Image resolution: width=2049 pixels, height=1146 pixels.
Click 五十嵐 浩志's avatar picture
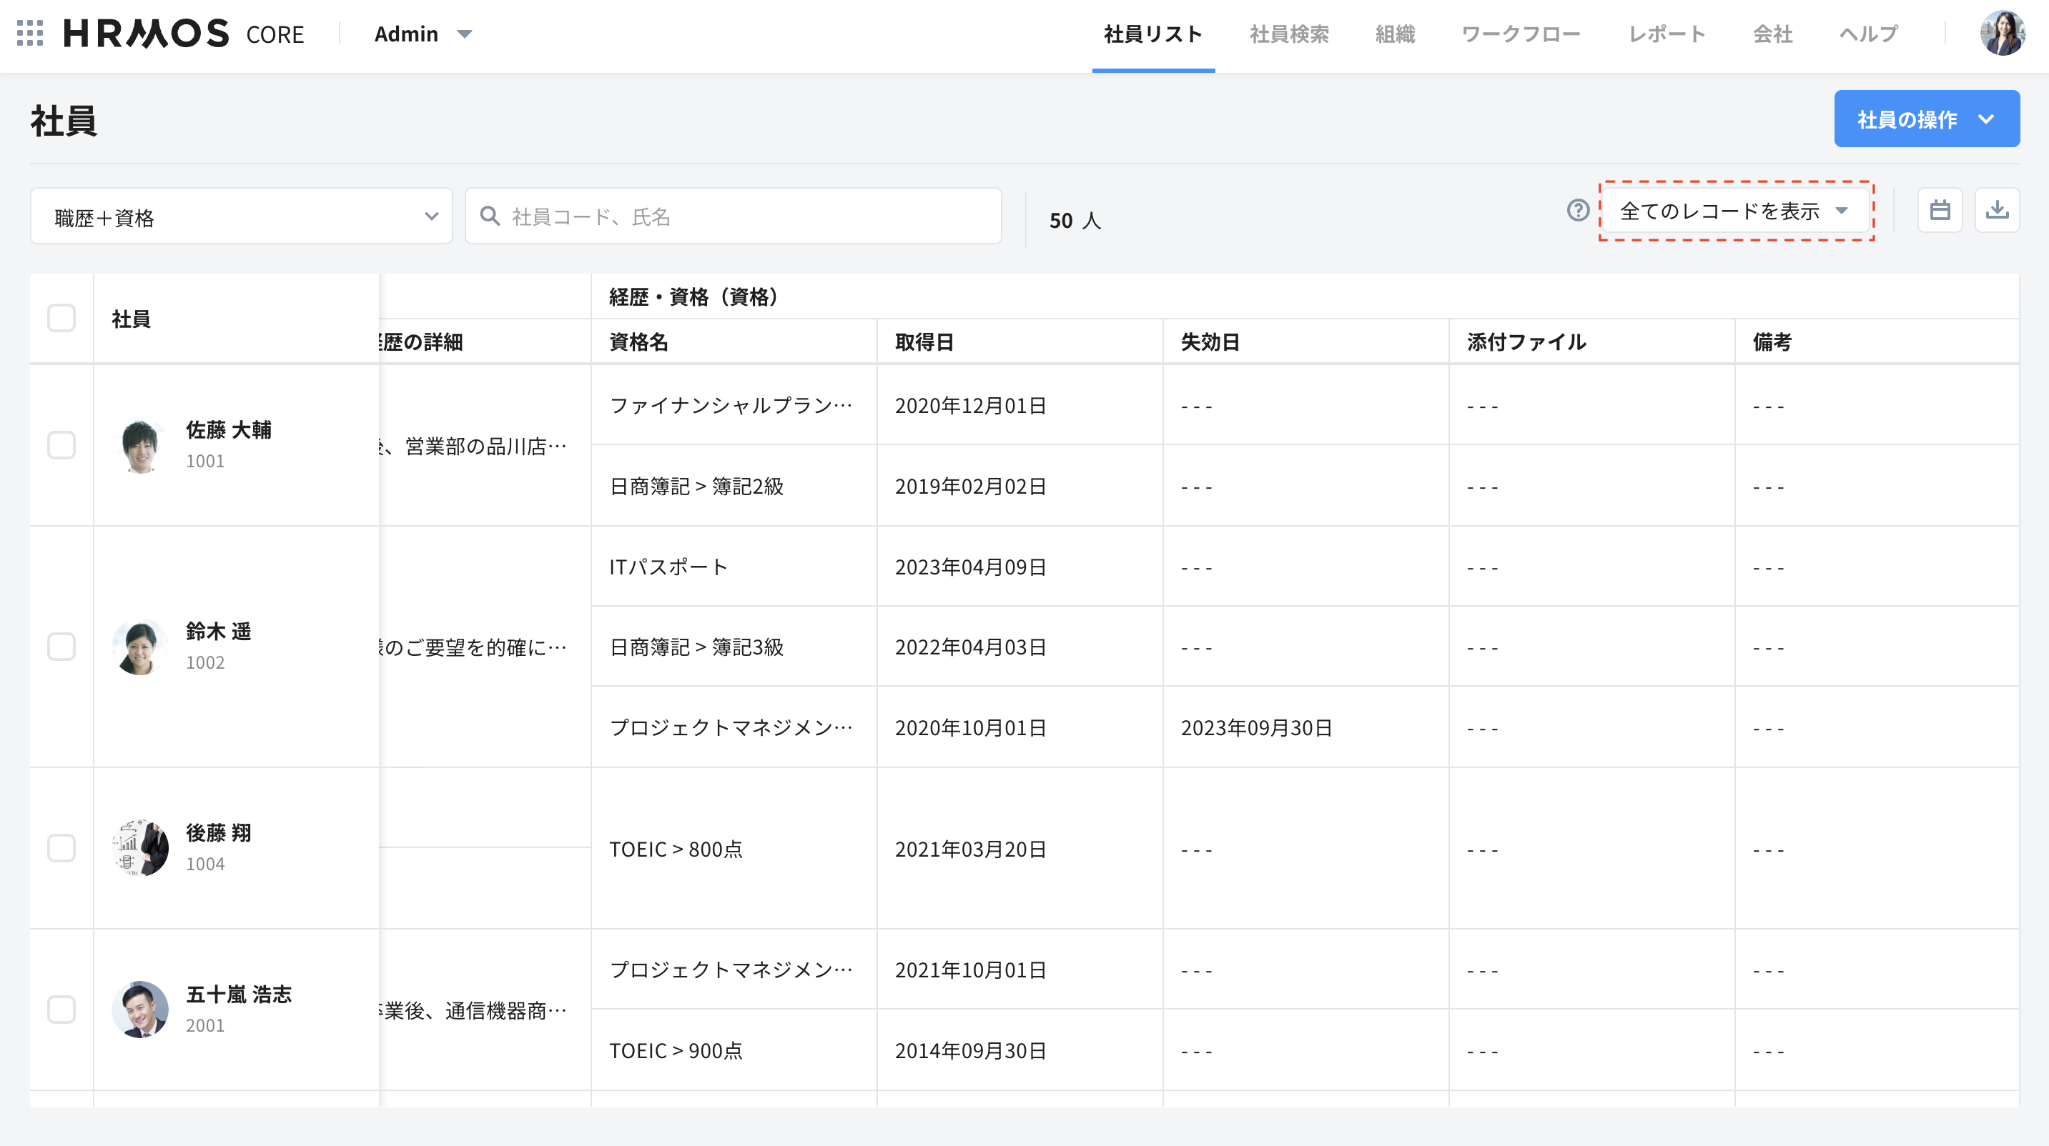[140, 1010]
